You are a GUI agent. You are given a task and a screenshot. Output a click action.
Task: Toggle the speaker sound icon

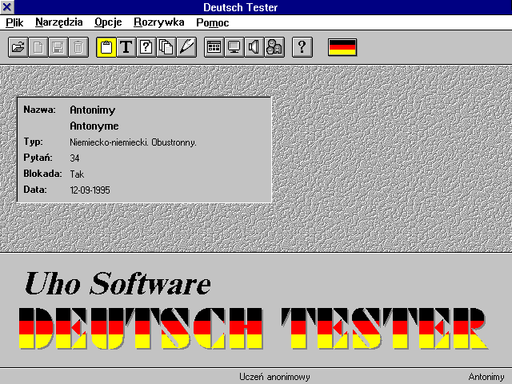tap(254, 47)
